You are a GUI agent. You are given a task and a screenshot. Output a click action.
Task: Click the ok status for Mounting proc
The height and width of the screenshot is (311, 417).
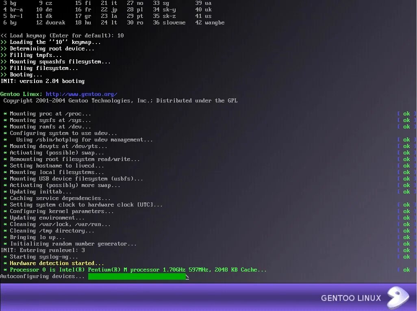406,113
